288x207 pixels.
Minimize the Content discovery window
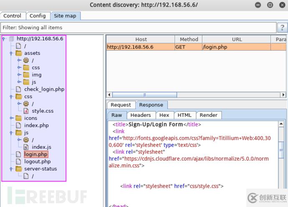point(258,5)
